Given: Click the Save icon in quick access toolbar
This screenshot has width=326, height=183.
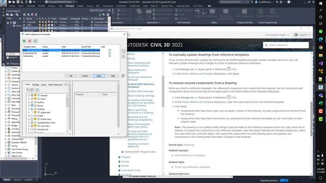Looking at the screenshot, I should pos(18,2).
